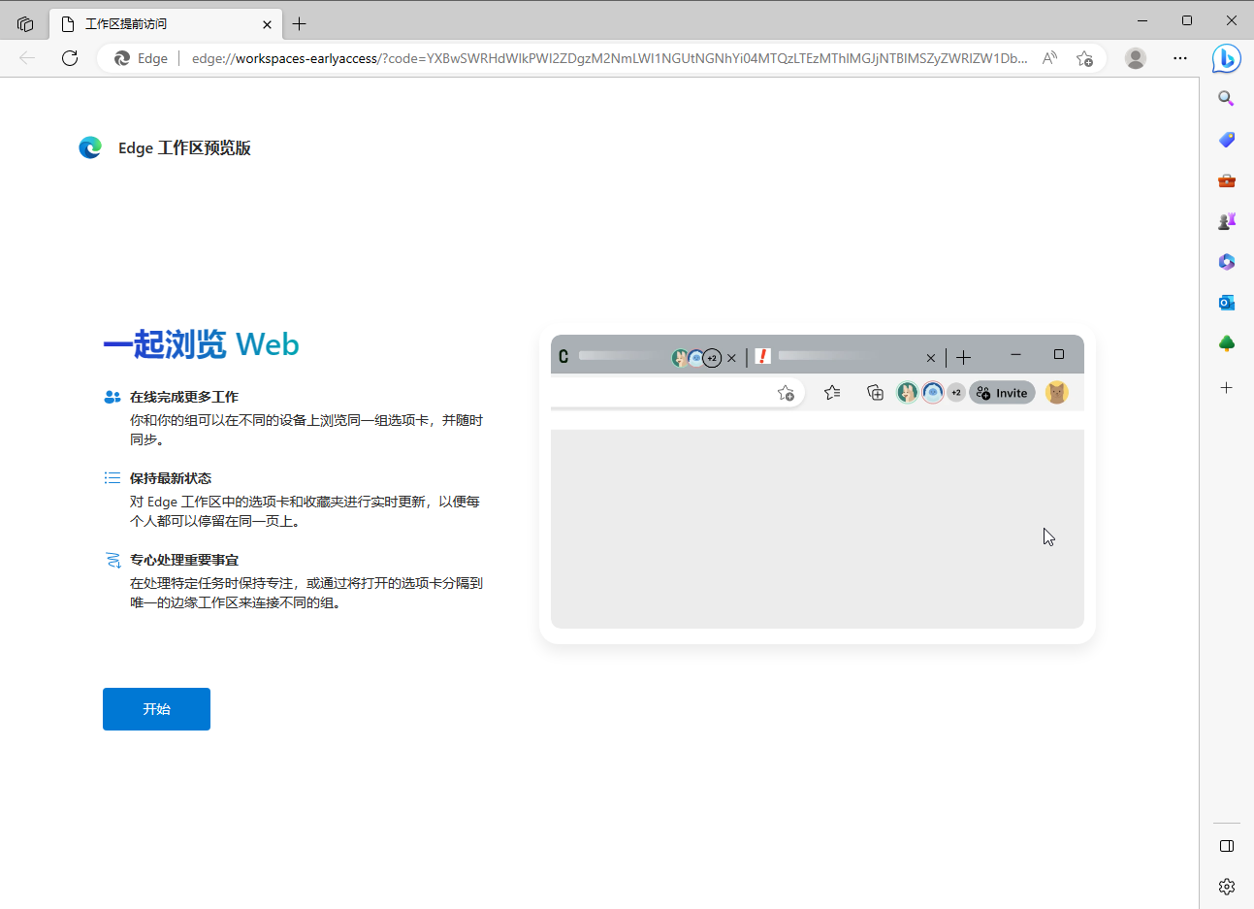Screen dimensions: 1254x909
Task: Open the Games sidebar panel
Action: pyautogui.click(x=1226, y=220)
